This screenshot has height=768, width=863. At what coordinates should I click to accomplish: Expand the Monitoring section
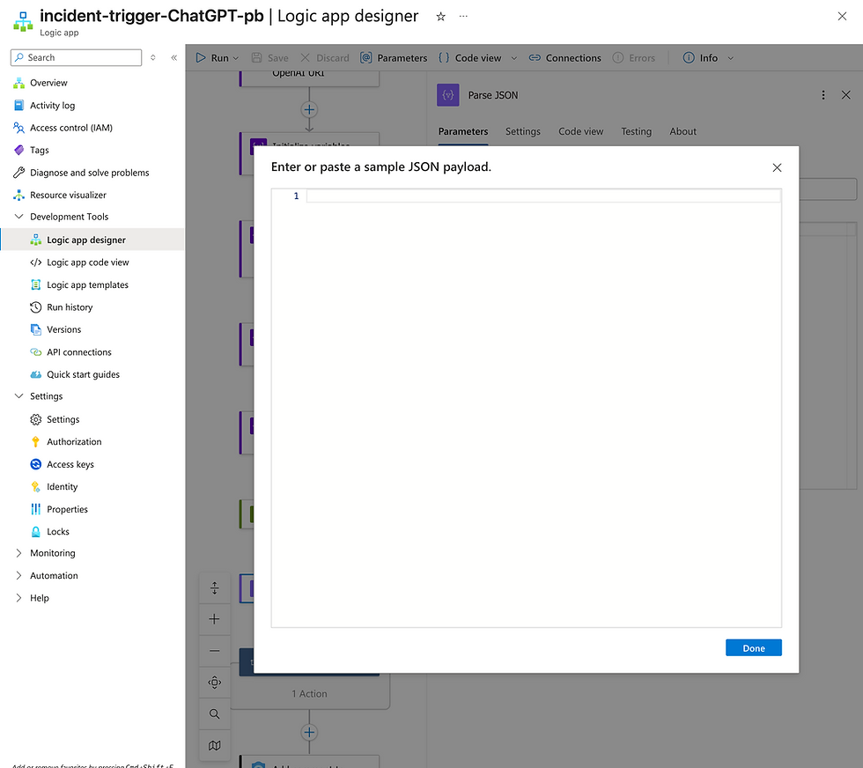(18, 553)
